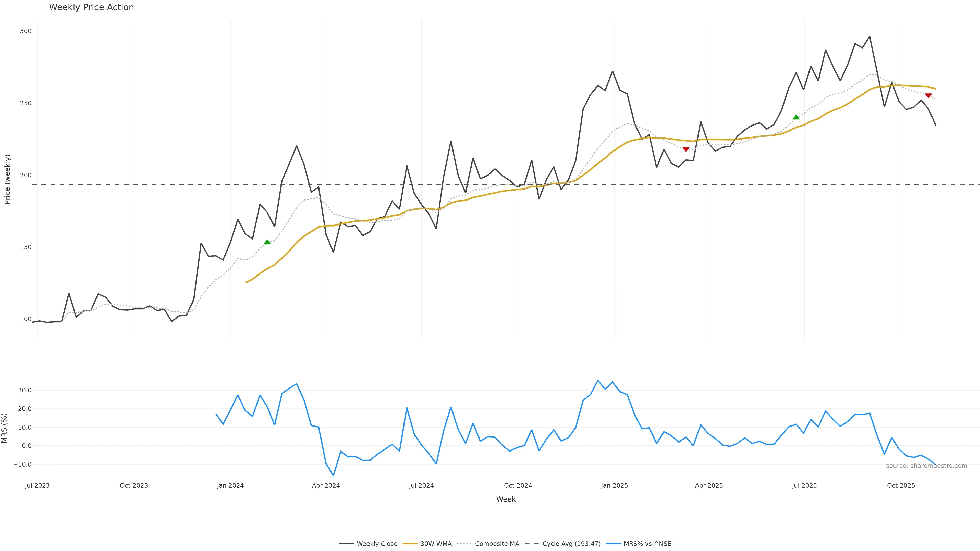The image size is (980, 551).
Task: Toggle the Composite MA legend label
Action: click(x=497, y=544)
